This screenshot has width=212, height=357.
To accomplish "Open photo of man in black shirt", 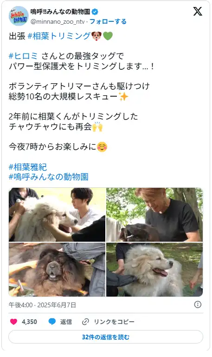I will pos(154,214).
